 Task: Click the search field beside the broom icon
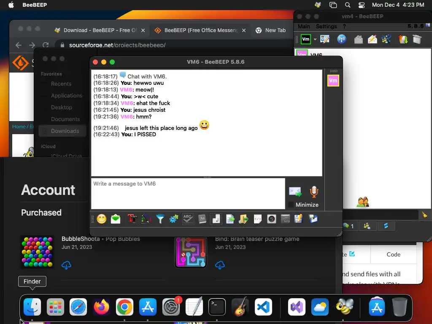pyautogui.click(x=381, y=215)
